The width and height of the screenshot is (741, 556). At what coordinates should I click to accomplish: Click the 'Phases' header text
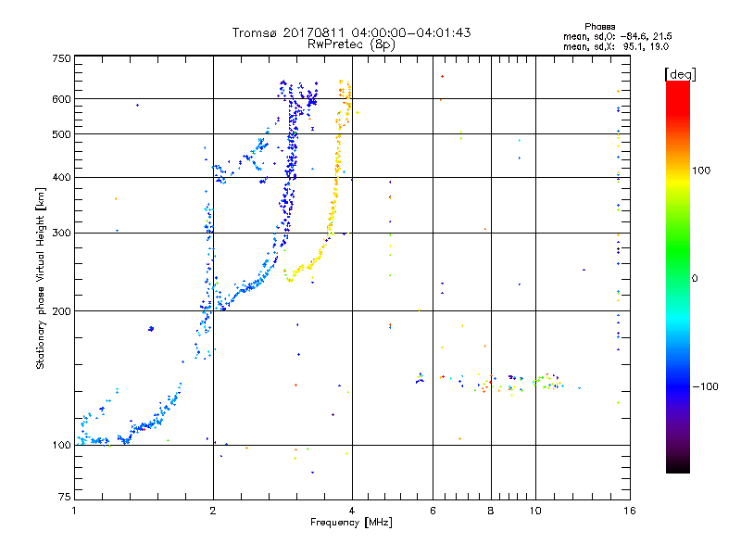pyautogui.click(x=599, y=27)
